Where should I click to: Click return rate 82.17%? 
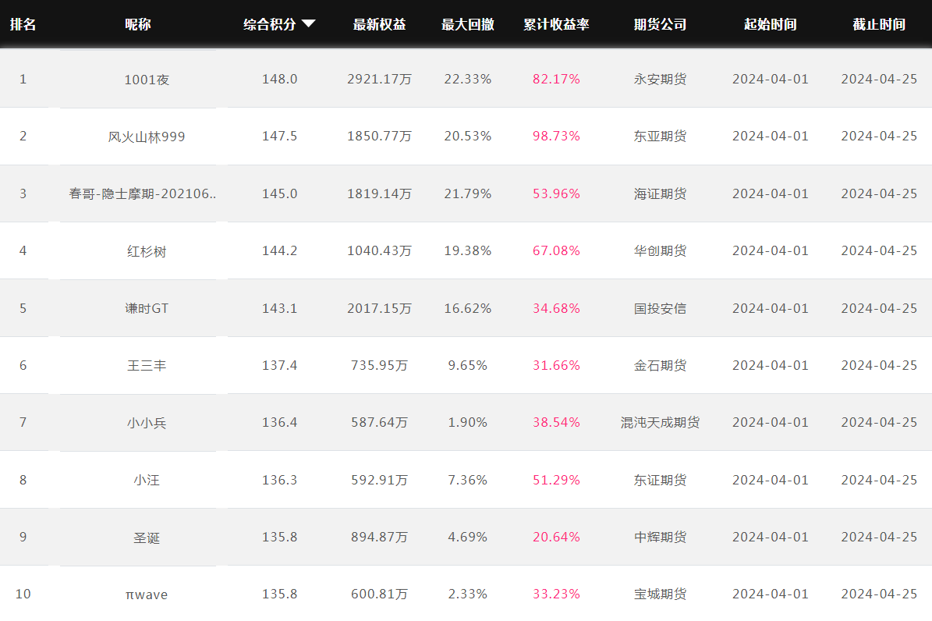556,79
